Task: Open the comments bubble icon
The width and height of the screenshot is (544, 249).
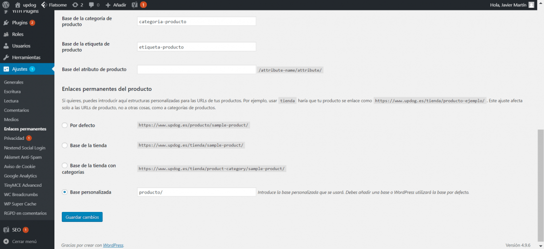Action: click(91, 5)
